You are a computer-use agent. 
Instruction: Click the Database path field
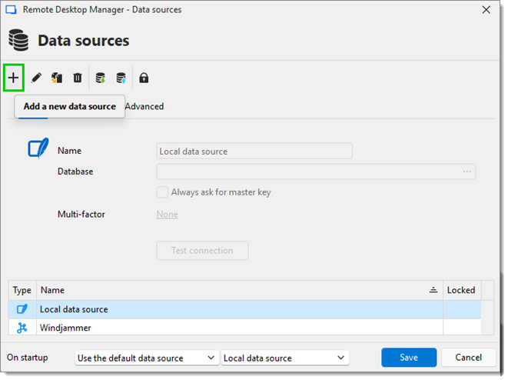click(316, 172)
